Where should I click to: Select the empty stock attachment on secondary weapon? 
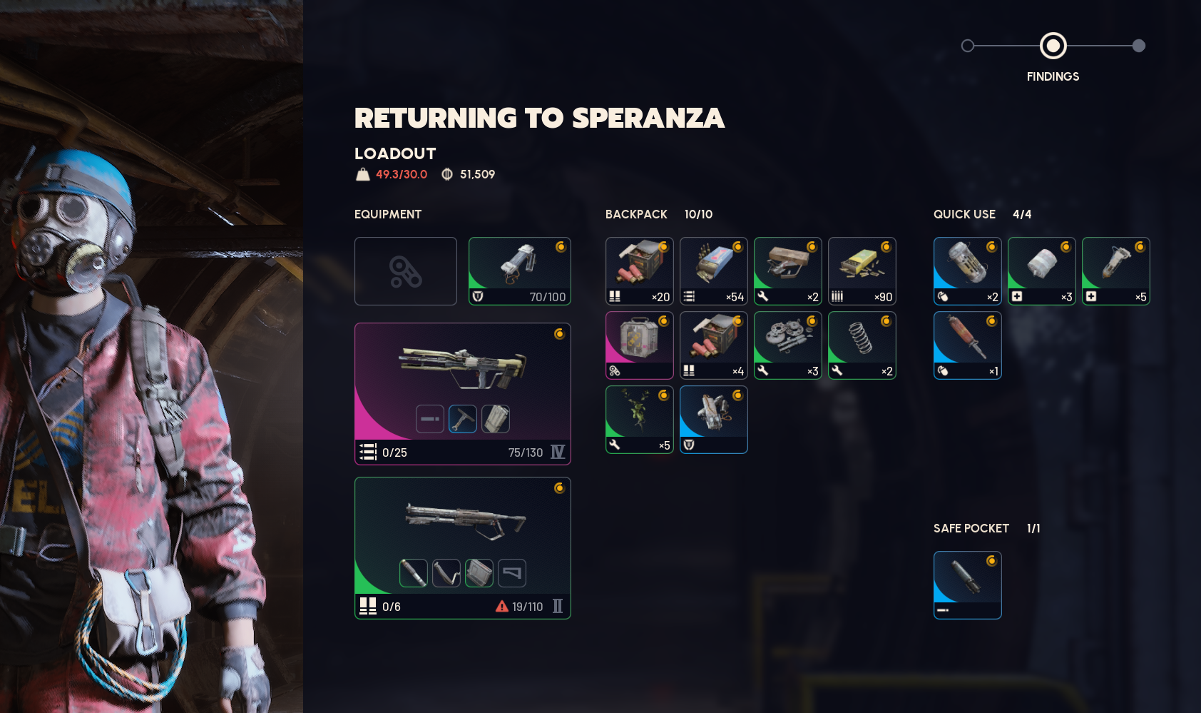(512, 573)
